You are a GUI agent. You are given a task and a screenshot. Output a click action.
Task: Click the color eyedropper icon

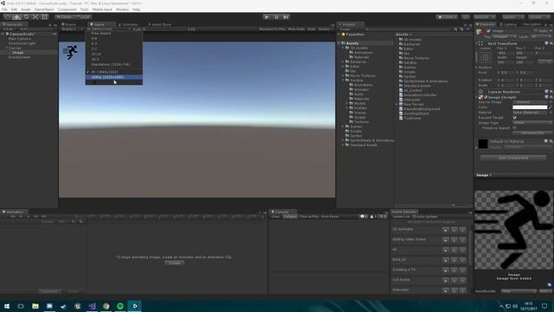point(551,107)
